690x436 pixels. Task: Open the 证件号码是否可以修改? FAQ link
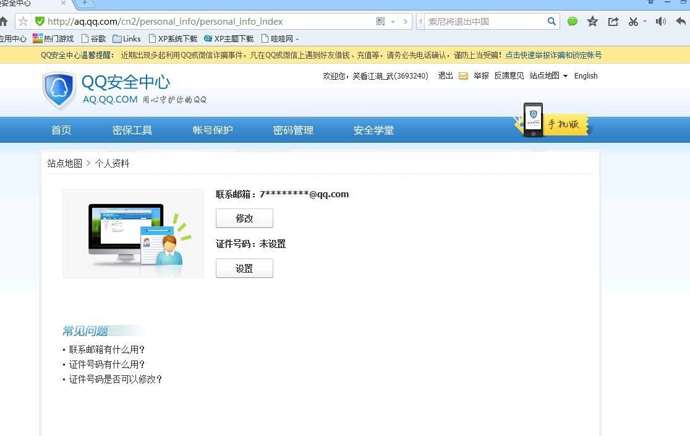coord(116,379)
